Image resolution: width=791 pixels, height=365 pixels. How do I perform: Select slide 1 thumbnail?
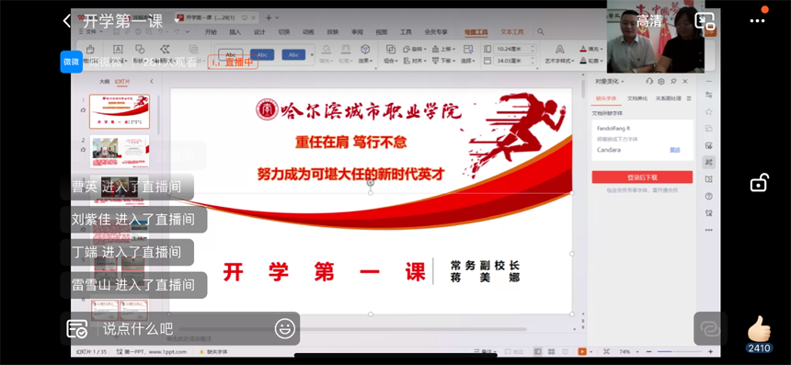(120, 111)
